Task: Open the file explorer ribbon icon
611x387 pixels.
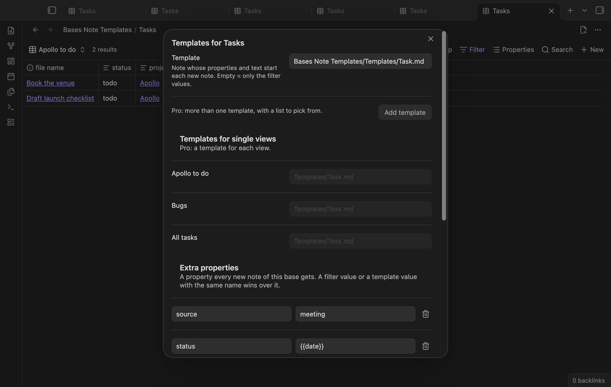Action: pyautogui.click(x=11, y=31)
